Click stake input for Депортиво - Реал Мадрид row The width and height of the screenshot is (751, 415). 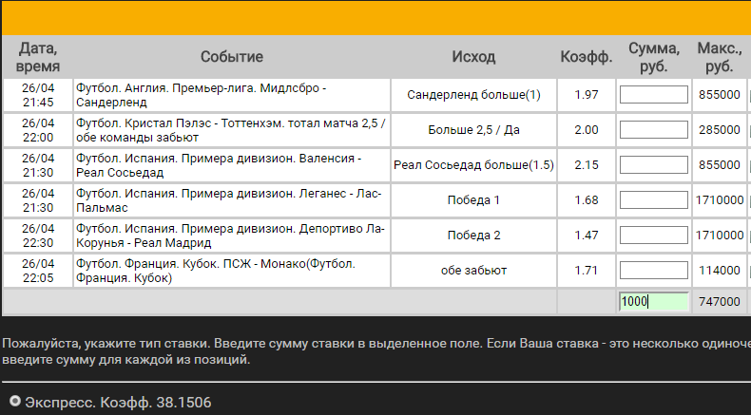pos(653,235)
